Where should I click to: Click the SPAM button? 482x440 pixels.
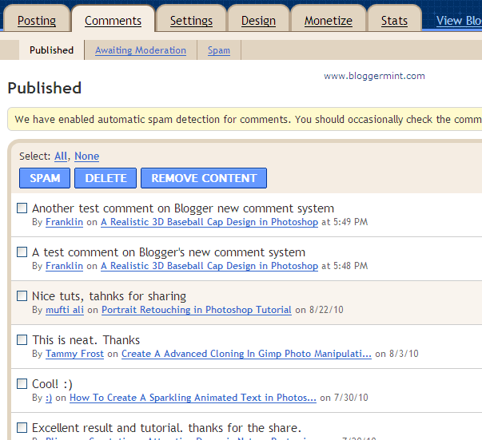(x=45, y=178)
